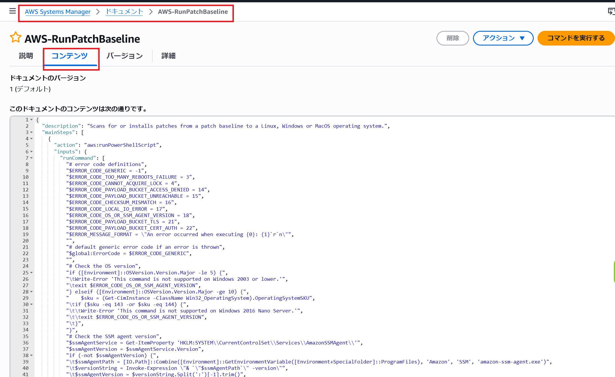Viewport: 615px width, 377px height.
Task: Fold the inputs block at line 6
Action: click(31, 152)
